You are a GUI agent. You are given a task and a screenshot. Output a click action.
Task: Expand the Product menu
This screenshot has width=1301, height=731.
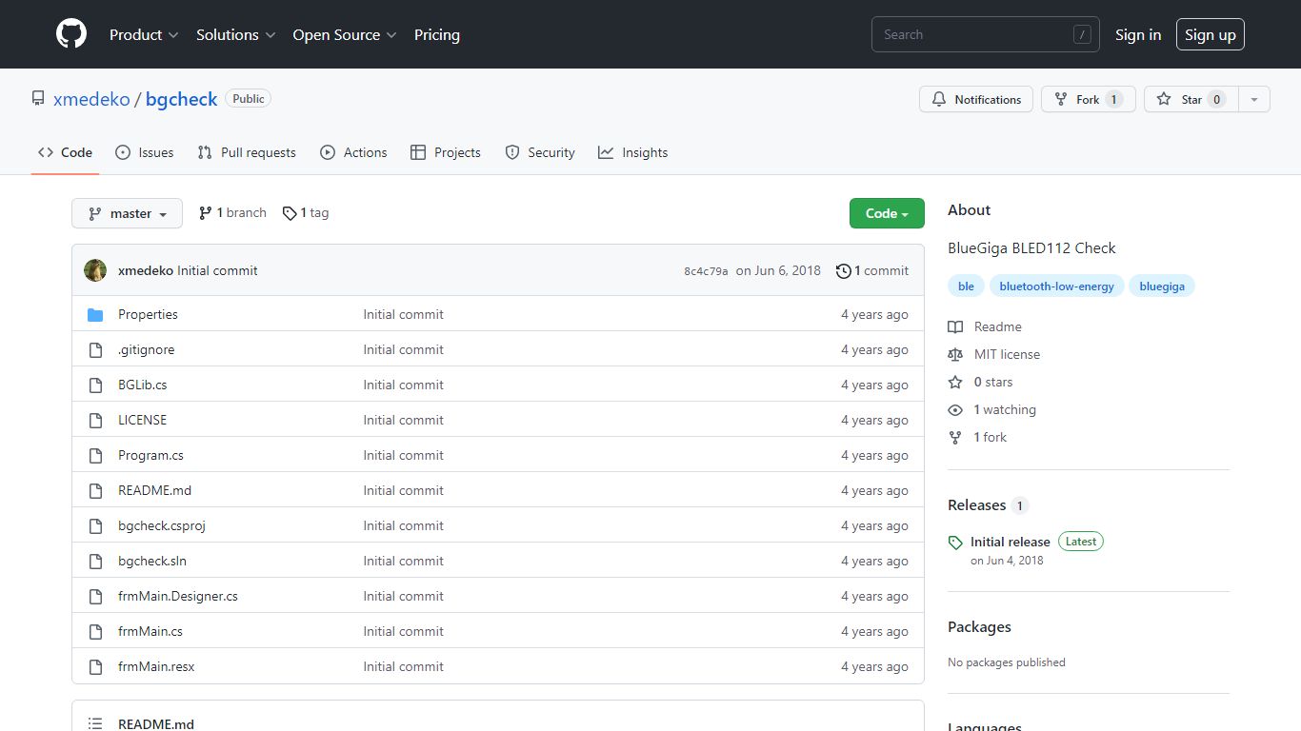point(144,34)
